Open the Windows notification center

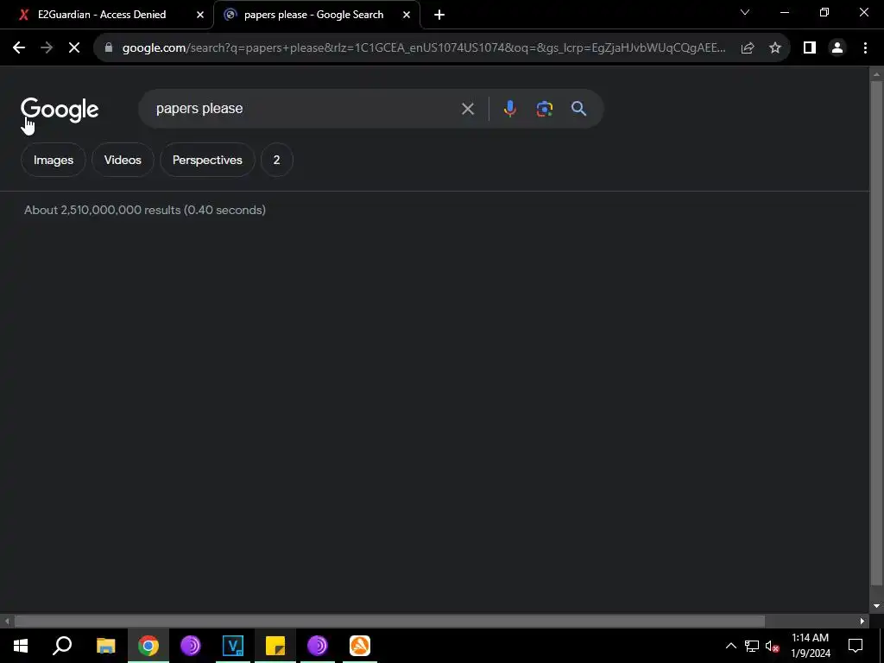click(856, 646)
